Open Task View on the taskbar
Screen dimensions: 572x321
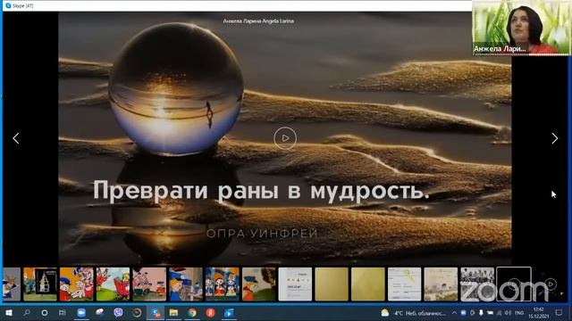click(63, 313)
